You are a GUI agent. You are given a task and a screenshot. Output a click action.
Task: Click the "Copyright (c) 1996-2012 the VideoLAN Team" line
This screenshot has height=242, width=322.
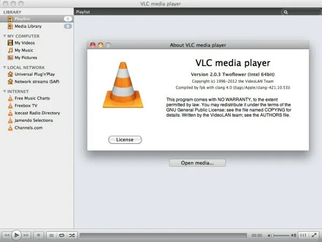[x=233, y=81]
